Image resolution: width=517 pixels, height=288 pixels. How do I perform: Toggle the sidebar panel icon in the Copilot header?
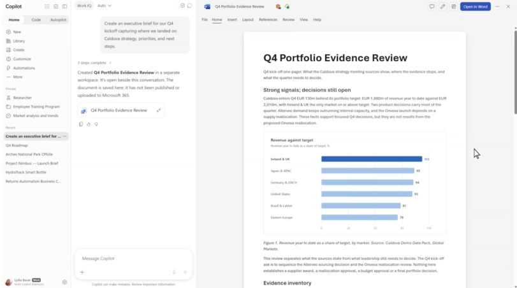(64, 6)
